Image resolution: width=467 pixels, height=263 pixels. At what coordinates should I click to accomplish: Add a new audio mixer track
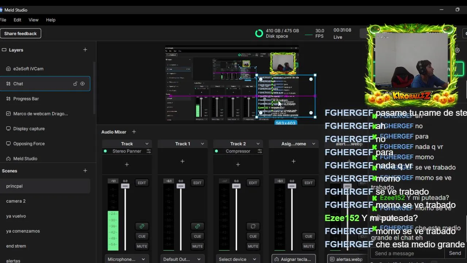pos(134,132)
